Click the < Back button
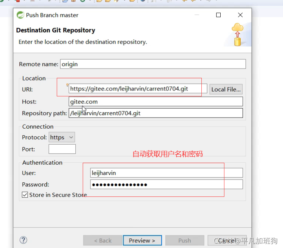 coord(103,241)
